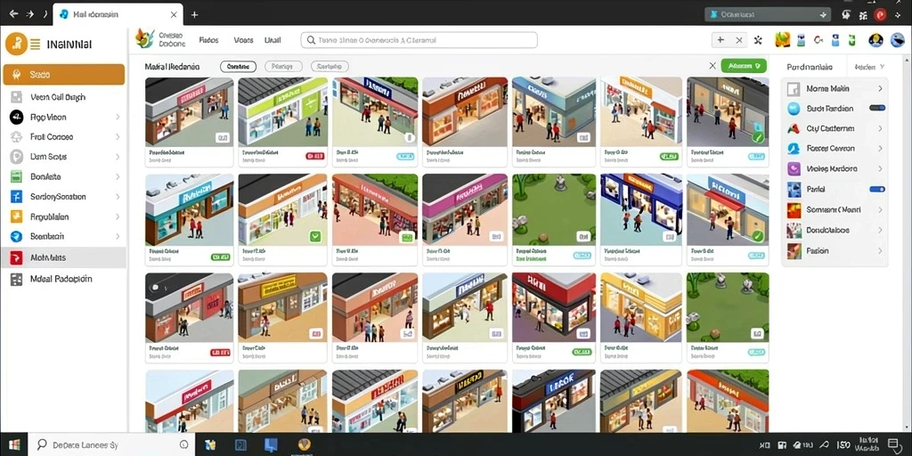912x456 pixels.
Task: Click the dark round avatar icon in toolbar
Action: (x=875, y=39)
